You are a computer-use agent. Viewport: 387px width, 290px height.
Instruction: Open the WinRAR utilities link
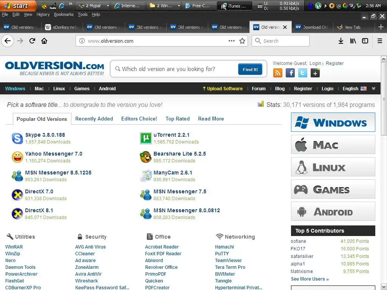coord(14,247)
